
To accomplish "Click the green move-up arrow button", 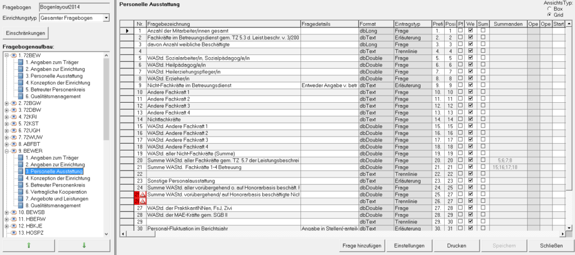I will pos(29,245).
